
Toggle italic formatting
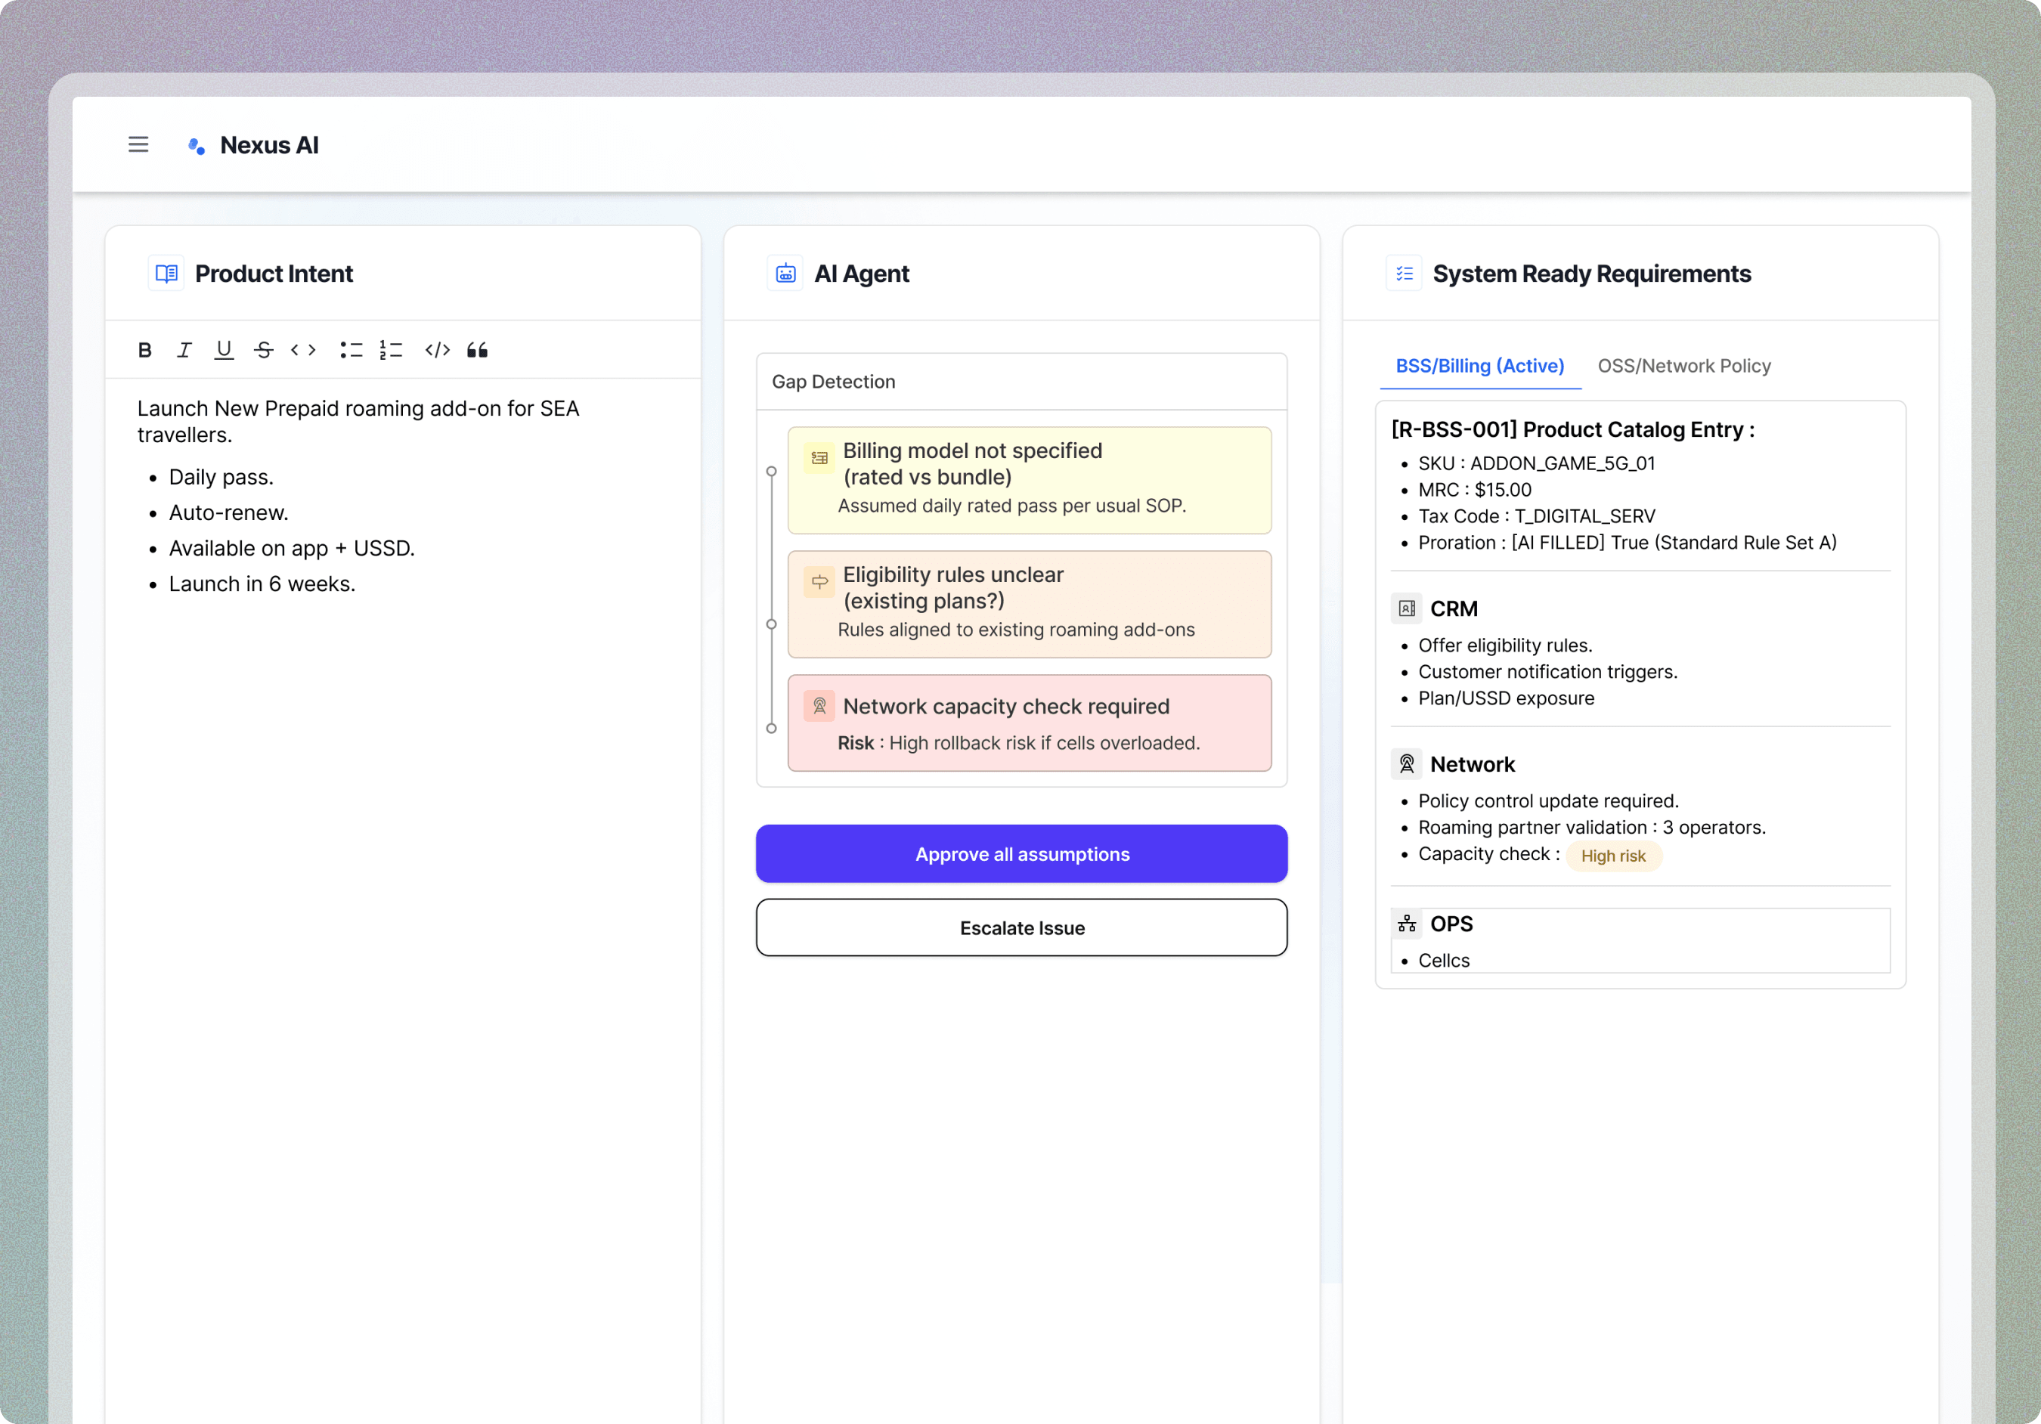pos(184,350)
